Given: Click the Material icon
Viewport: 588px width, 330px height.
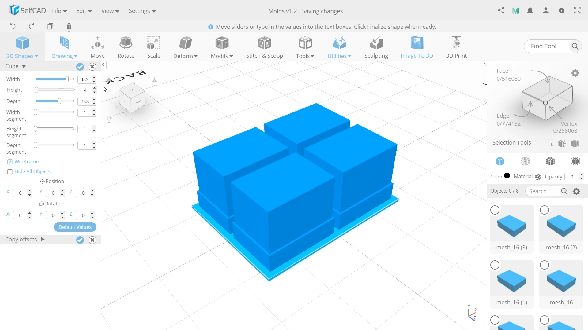Looking at the screenshot, I should point(538,177).
